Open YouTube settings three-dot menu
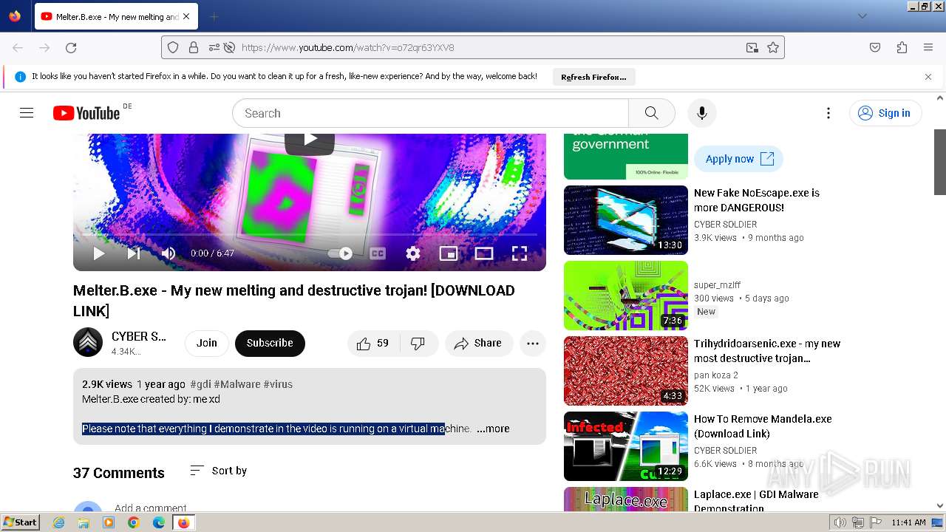Viewport: 946px width, 532px height. [x=828, y=113]
